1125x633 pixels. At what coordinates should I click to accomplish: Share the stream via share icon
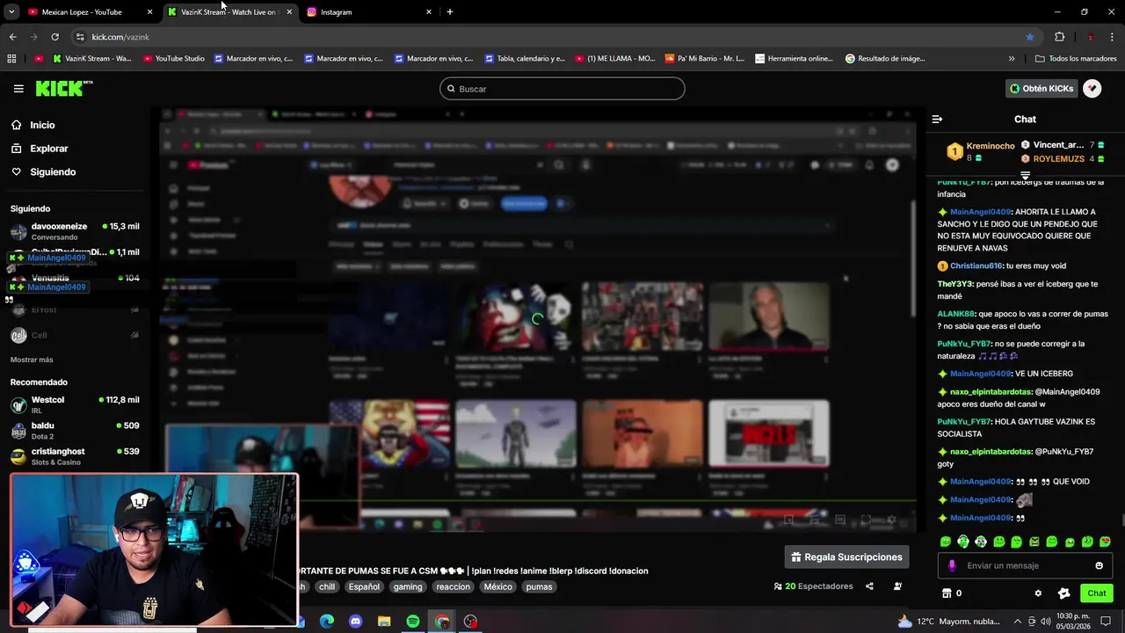click(869, 586)
